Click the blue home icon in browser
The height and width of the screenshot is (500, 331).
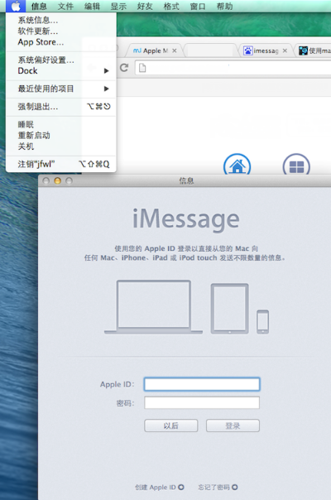237,165
